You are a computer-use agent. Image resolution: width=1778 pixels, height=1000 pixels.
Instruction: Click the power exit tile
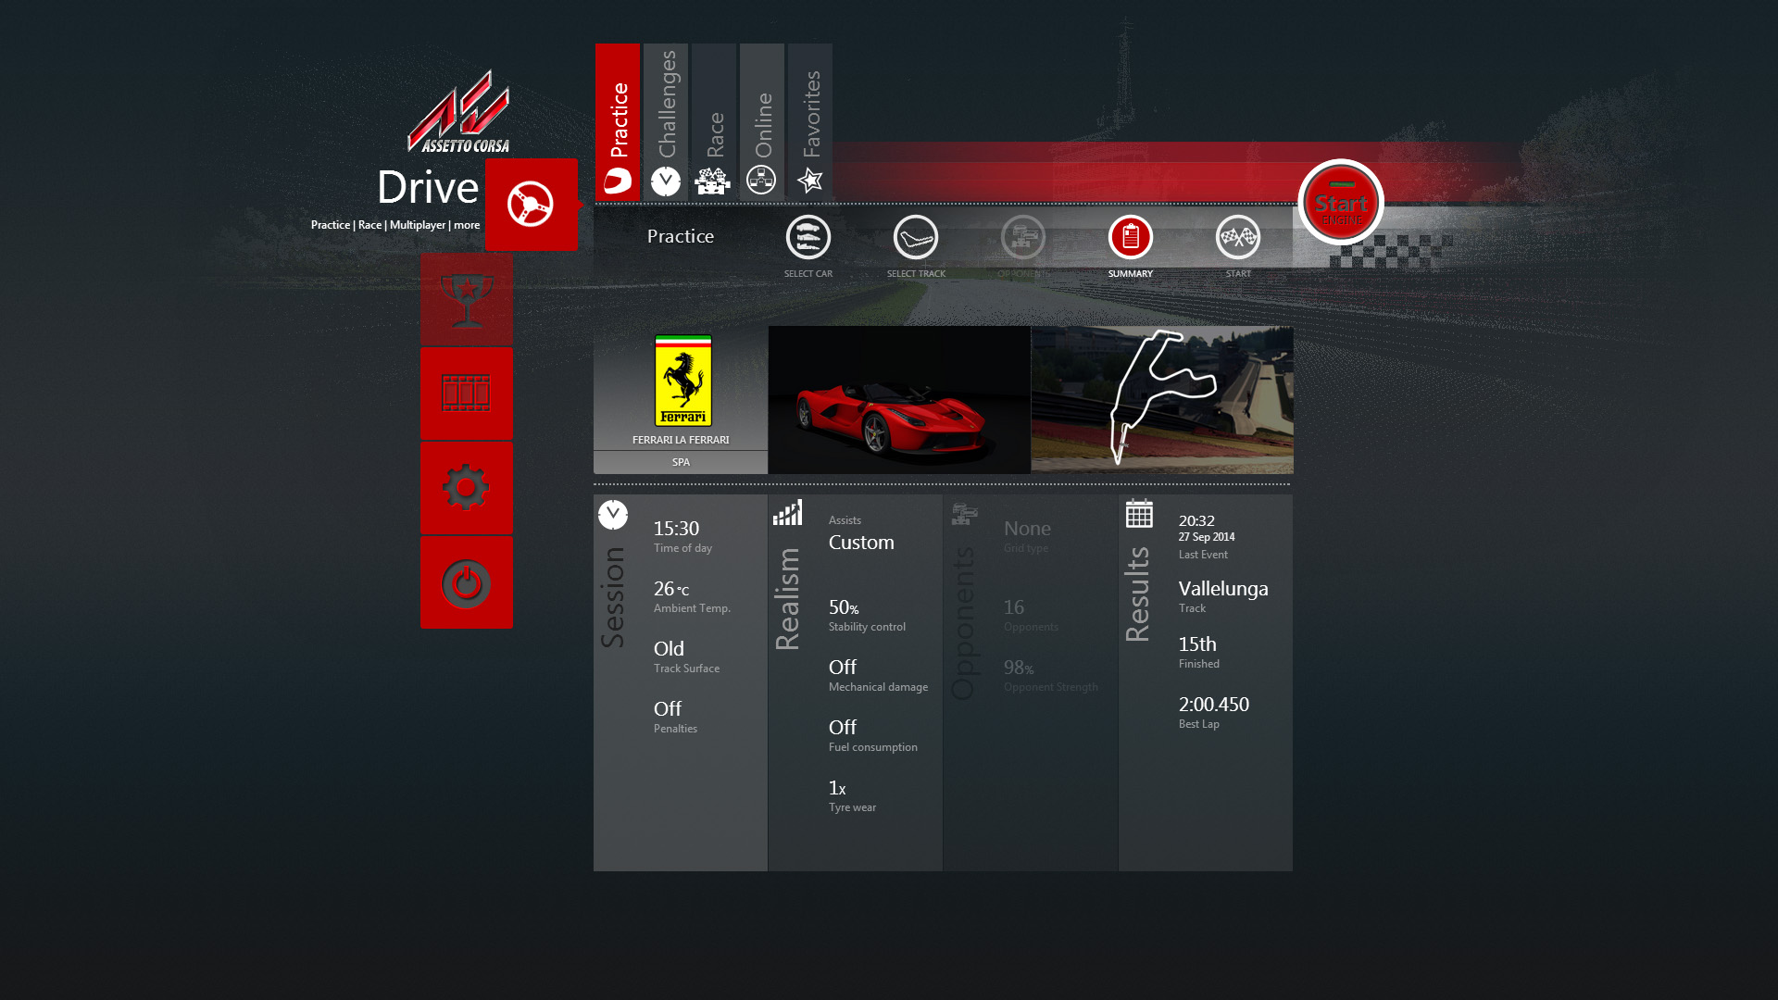click(x=466, y=582)
